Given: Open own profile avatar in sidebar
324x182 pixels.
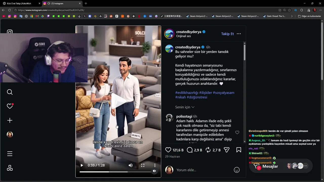Looking at the screenshot, I should coord(10,134).
